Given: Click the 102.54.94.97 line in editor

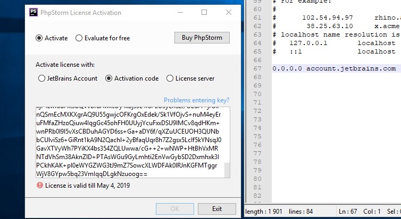Looking at the screenshot, I should 336,17.
